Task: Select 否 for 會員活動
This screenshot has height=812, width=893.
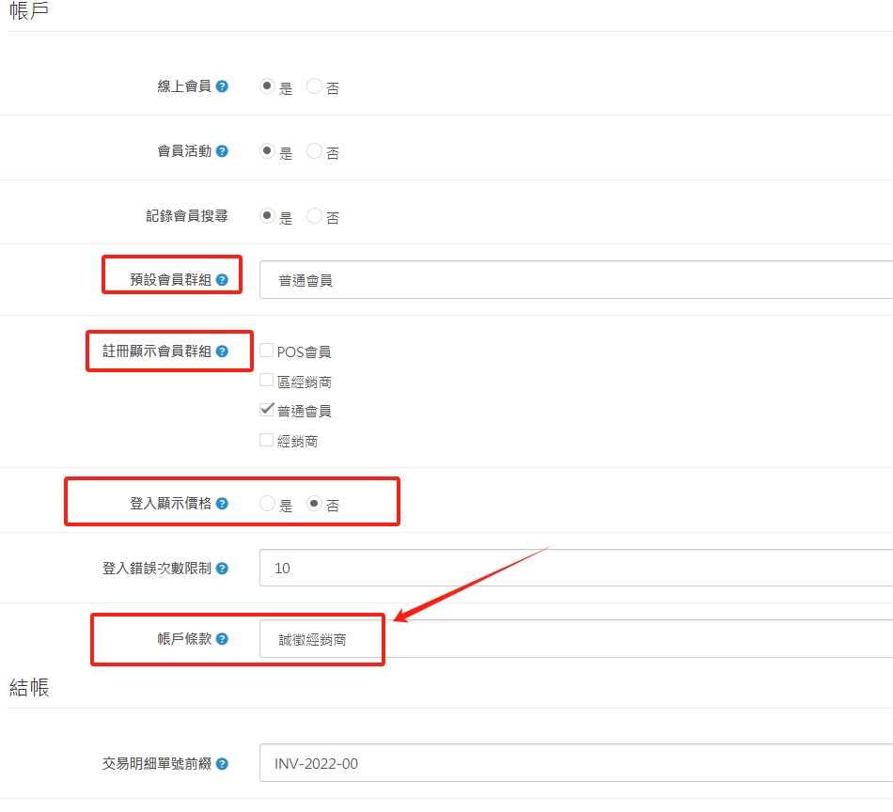Action: pos(314,151)
